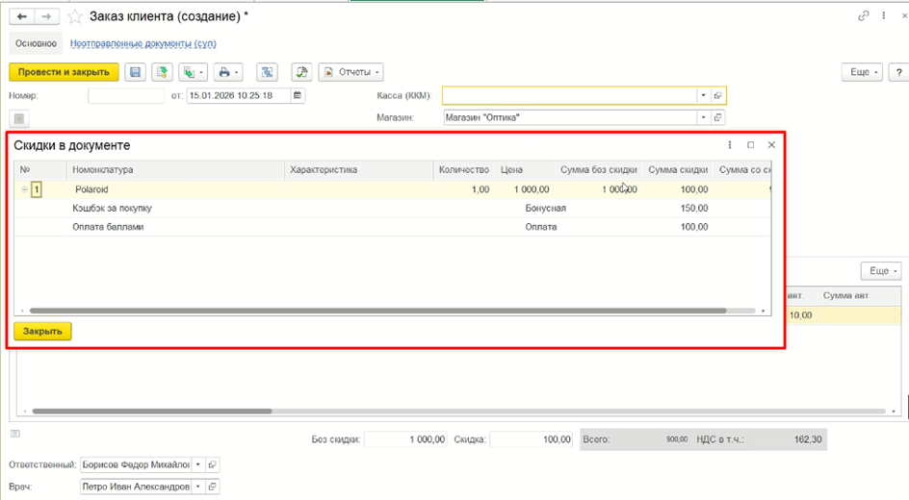Open help with the question mark button
The image size is (909, 500).
point(898,72)
